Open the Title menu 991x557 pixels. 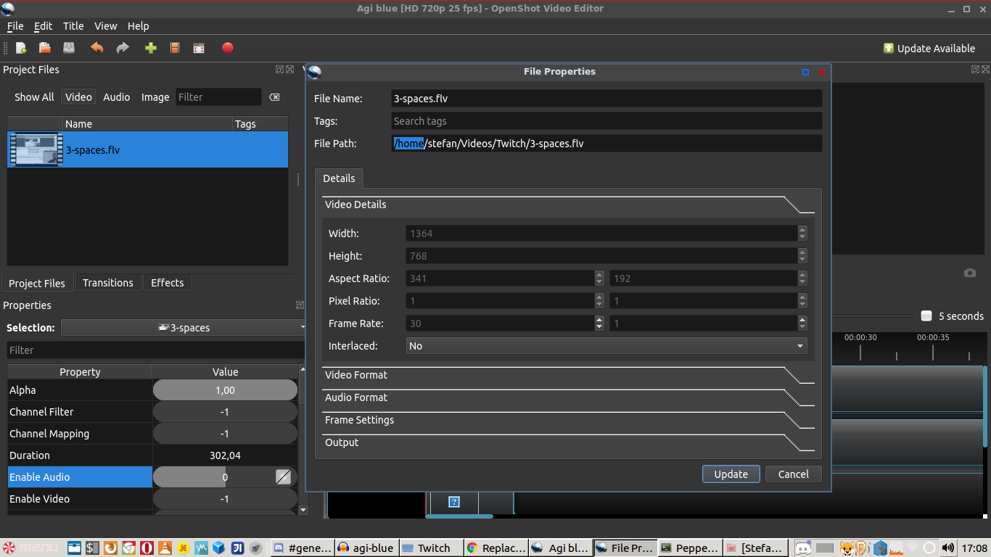tap(73, 26)
